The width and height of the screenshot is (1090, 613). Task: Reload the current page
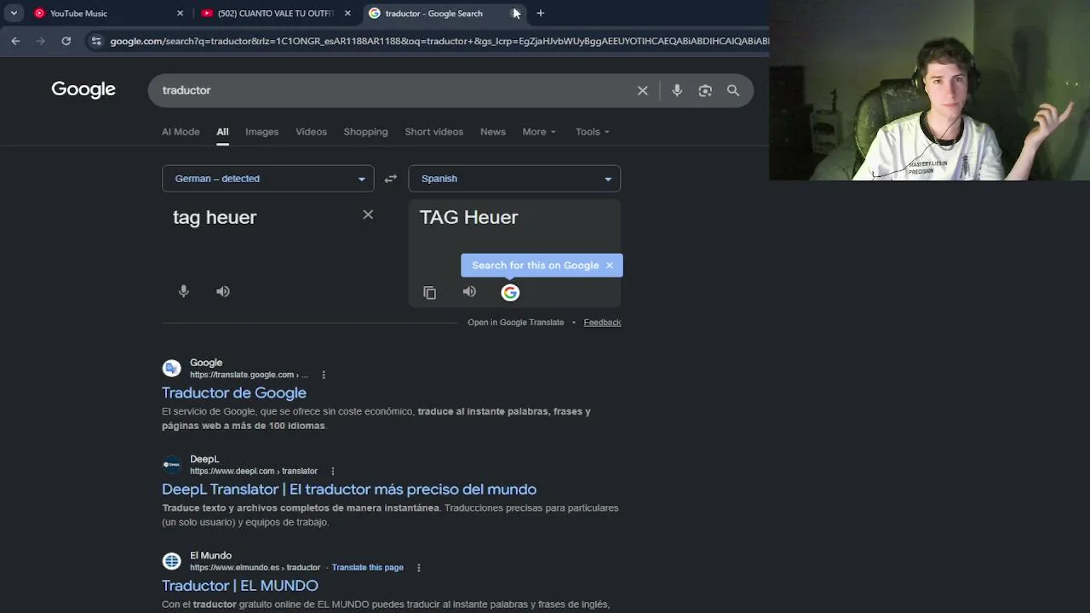click(66, 41)
